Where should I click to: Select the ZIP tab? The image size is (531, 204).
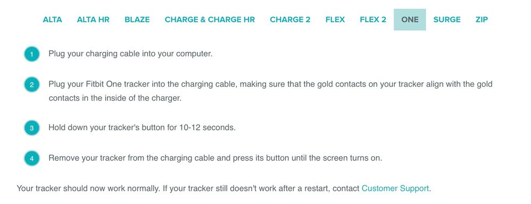482,20
